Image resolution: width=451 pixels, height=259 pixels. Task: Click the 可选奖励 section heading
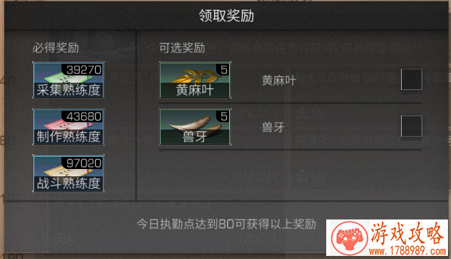(182, 47)
